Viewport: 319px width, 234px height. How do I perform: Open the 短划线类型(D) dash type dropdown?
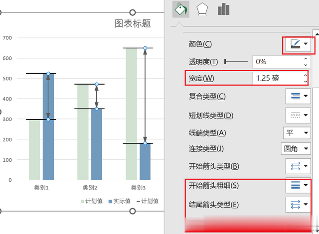[x=298, y=116]
